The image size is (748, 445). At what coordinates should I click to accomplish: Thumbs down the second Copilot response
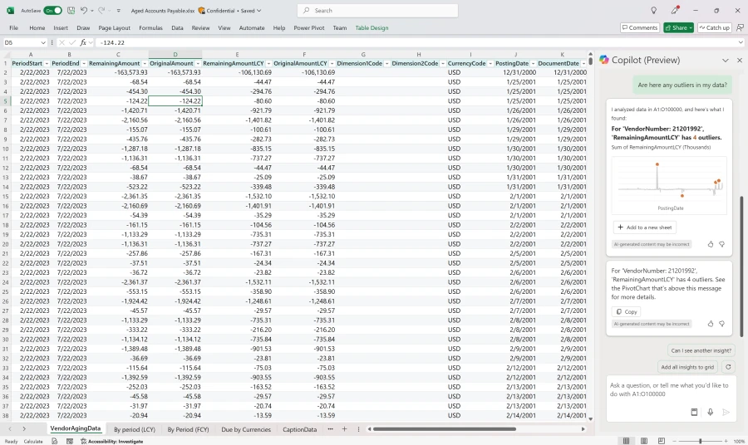(721, 324)
